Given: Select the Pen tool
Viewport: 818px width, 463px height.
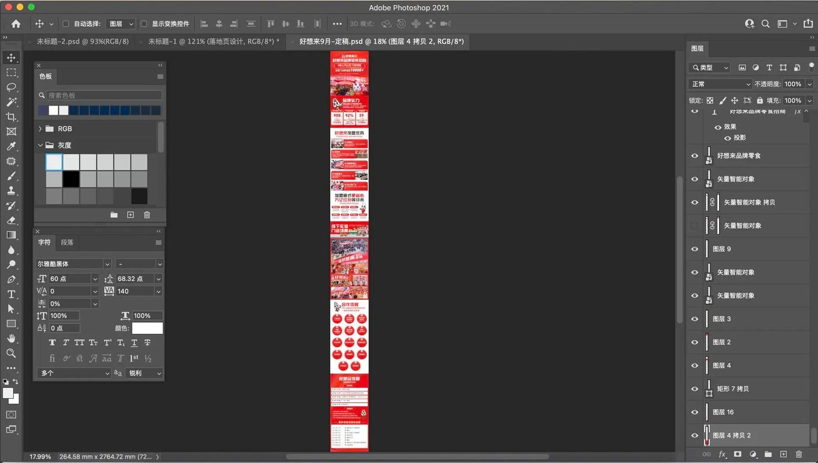Looking at the screenshot, I should pyautogui.click(x=11, y=280).
